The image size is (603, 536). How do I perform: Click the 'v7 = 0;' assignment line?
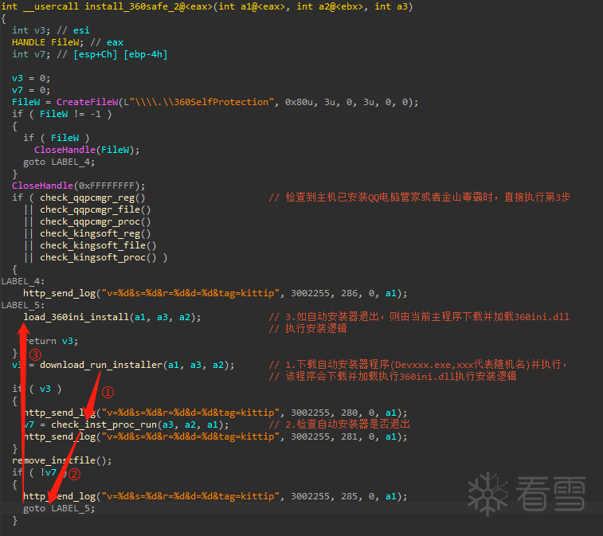point(31,90)
